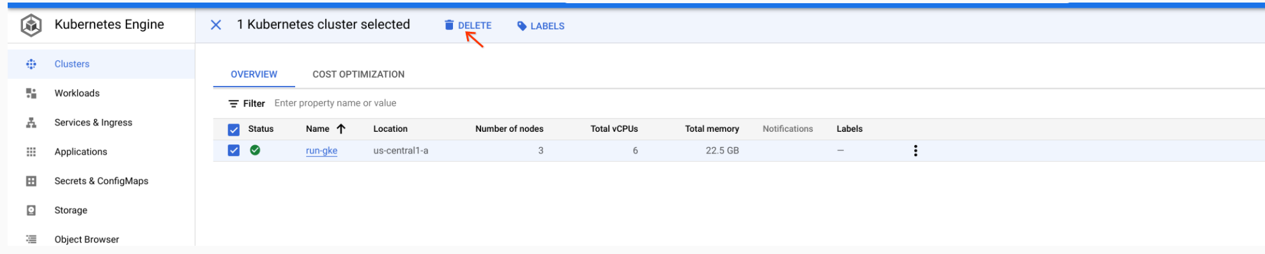
Task: Click the Number of nodes column header
Action: (509, 129)
